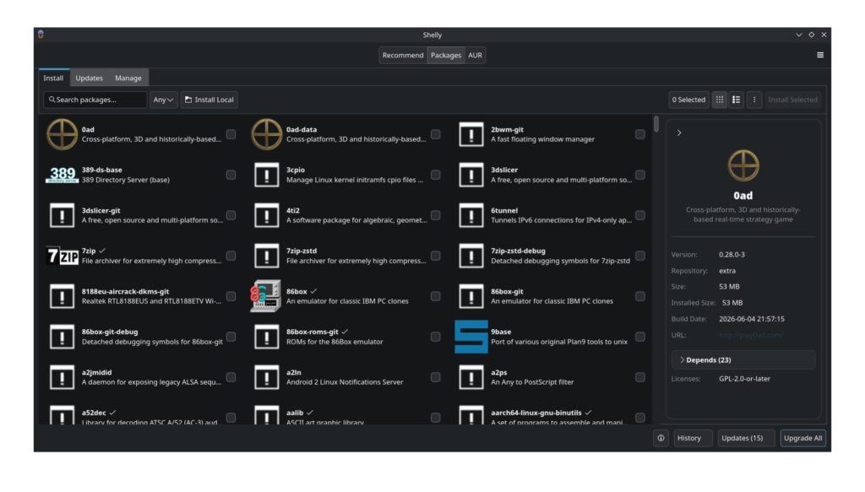Click the info icon button at bottom
Screen dimensions: 865x492
tap(661, 438)
